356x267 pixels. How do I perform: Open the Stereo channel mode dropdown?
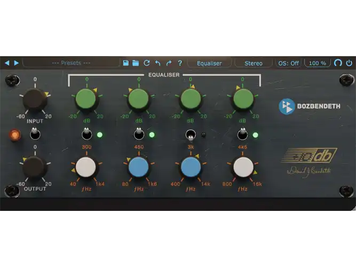254,63
